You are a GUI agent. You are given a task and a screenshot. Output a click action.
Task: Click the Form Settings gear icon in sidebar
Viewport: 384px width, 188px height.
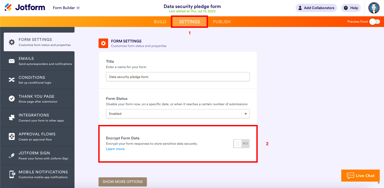[x=12, y=42]
